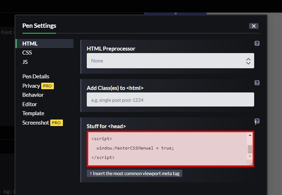Open the Editor settings section

(30, 104)
